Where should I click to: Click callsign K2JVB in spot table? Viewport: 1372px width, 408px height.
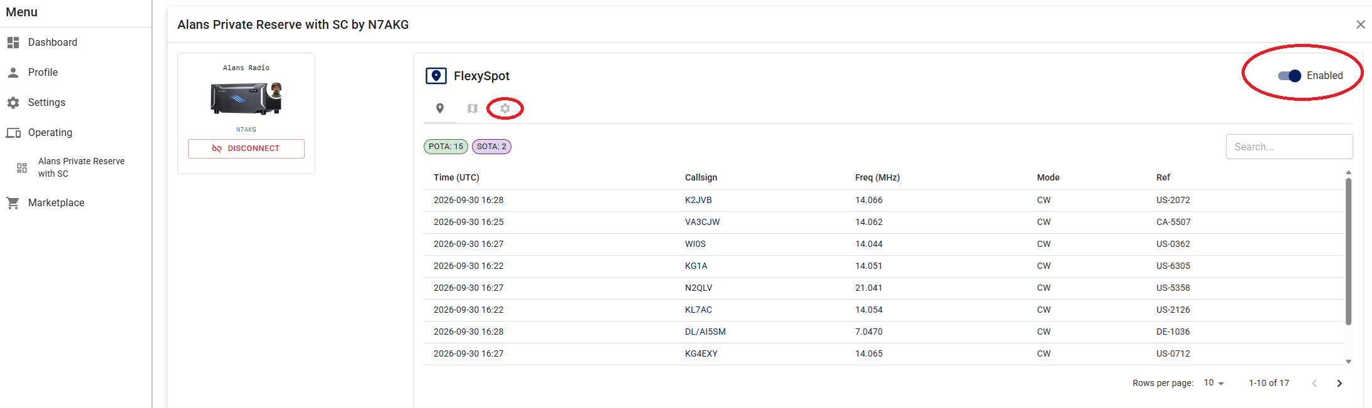(698, 201)
